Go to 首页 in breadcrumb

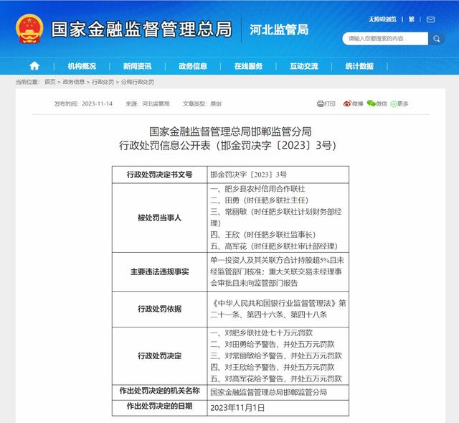pos(49,82)
